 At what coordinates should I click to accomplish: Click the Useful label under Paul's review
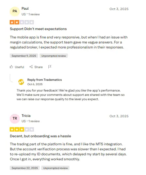click(19, 67)
